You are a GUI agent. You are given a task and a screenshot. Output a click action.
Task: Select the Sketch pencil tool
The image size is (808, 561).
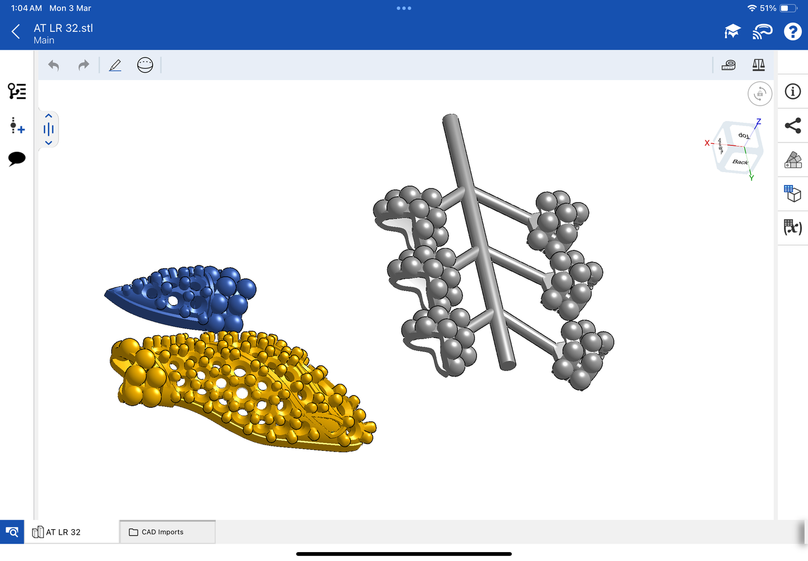click(115, 65)
